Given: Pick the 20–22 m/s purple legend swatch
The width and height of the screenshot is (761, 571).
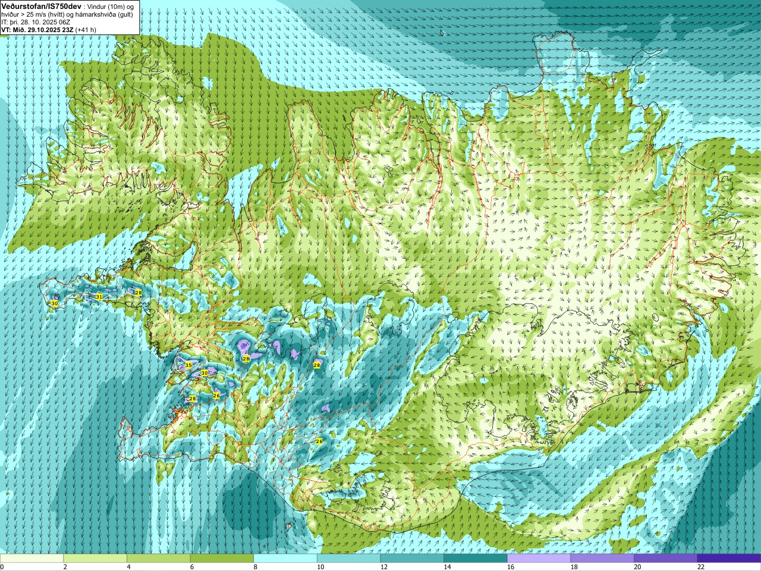Looking at the screenshot, I should [666, 559].
